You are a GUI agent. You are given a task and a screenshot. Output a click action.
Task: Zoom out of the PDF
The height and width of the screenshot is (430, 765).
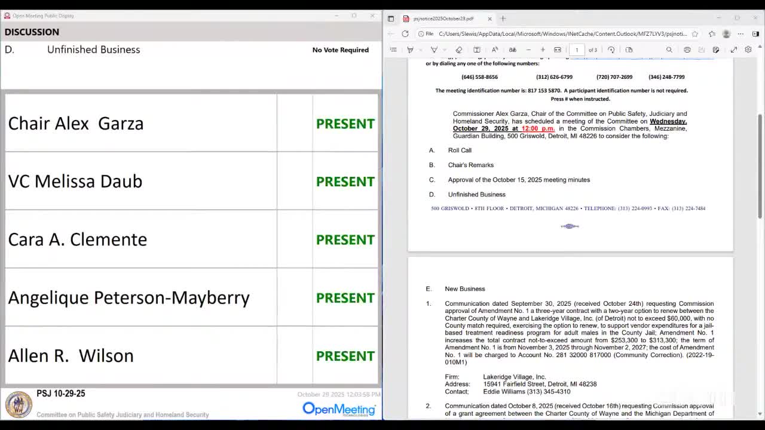pyautogui.click(x=528, y=50)
